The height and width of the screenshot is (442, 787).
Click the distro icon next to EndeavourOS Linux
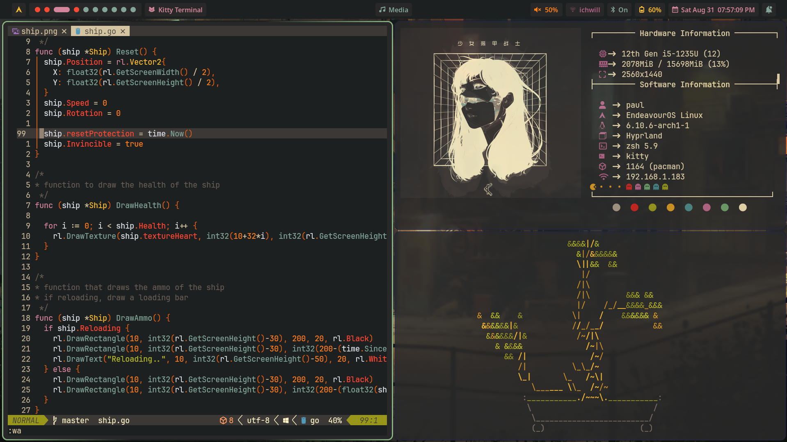tap(602, 115)
